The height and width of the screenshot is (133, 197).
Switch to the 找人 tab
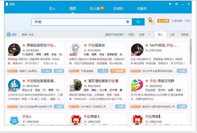(52, 8)
